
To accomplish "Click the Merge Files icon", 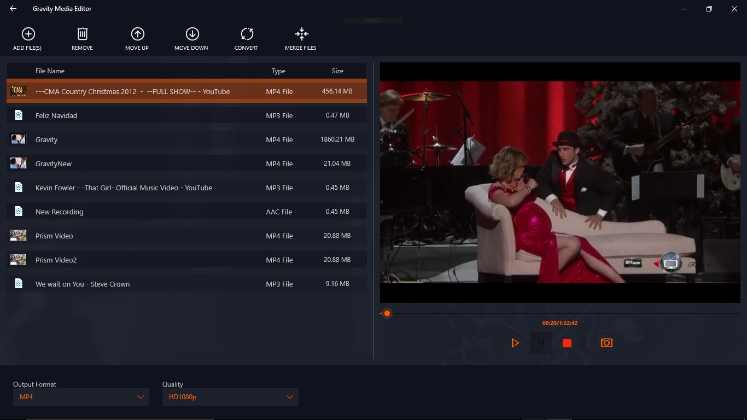I will 301,34.
